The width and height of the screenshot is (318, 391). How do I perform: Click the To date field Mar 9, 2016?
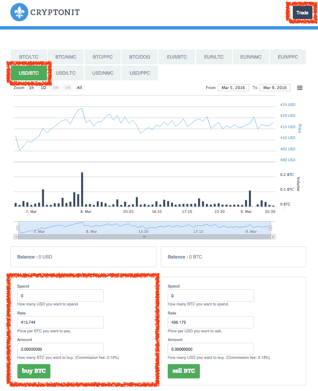275,88
